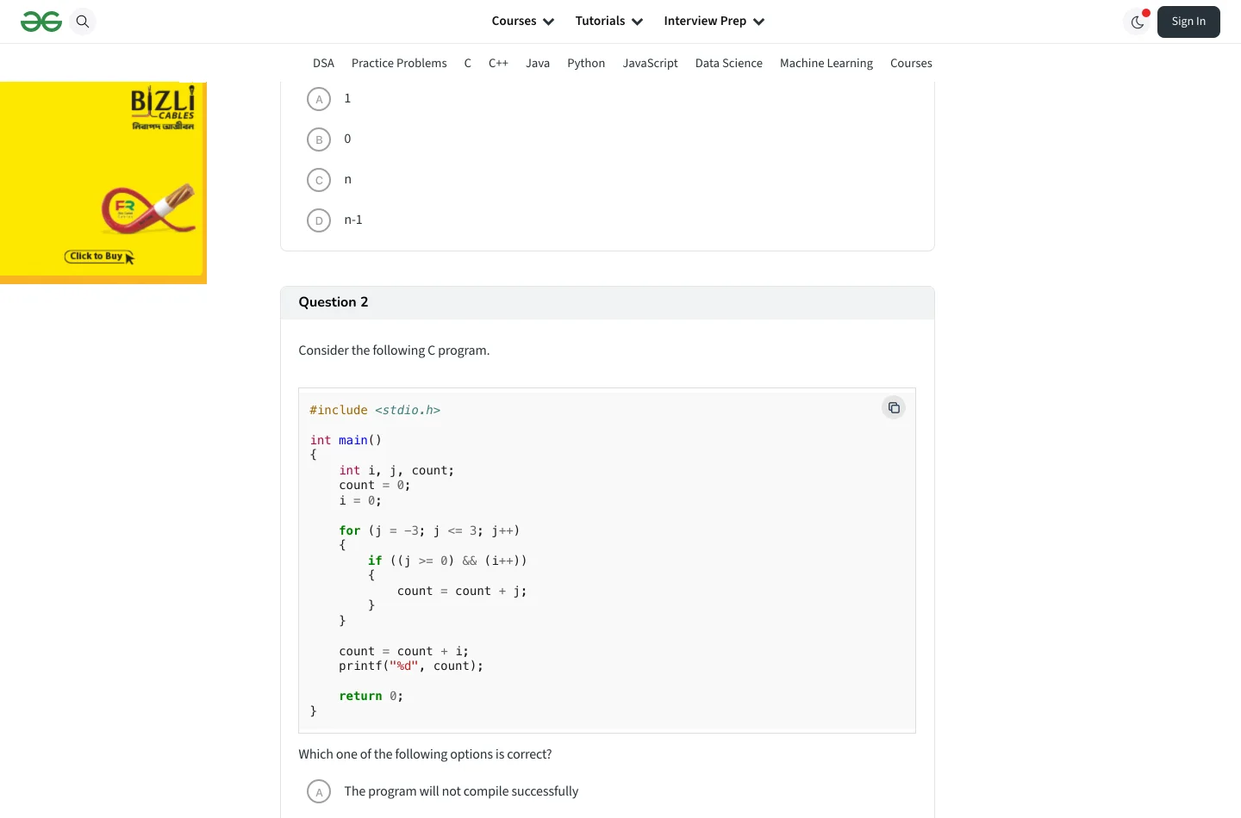This screenshot has width=1241, height=818.
Task: Toggle dark mode moon icon
Action: [1138, 22]
